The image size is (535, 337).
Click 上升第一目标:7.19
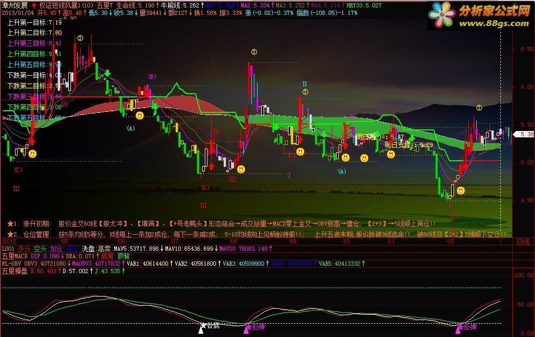35,22
